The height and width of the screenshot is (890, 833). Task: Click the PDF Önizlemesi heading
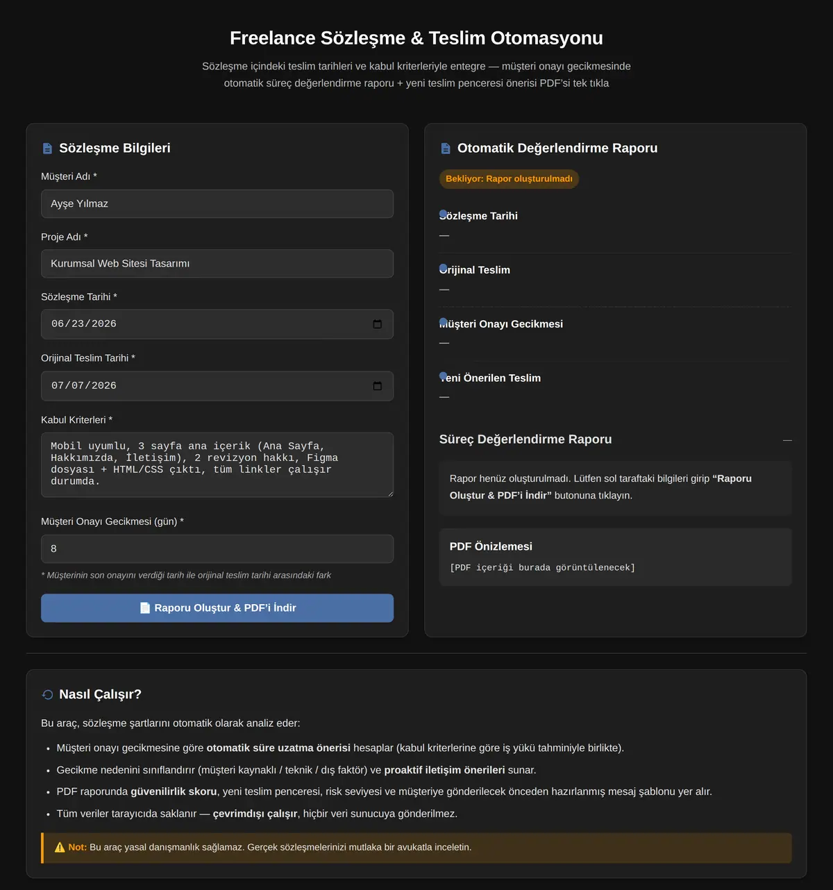[x=491, y=547]
